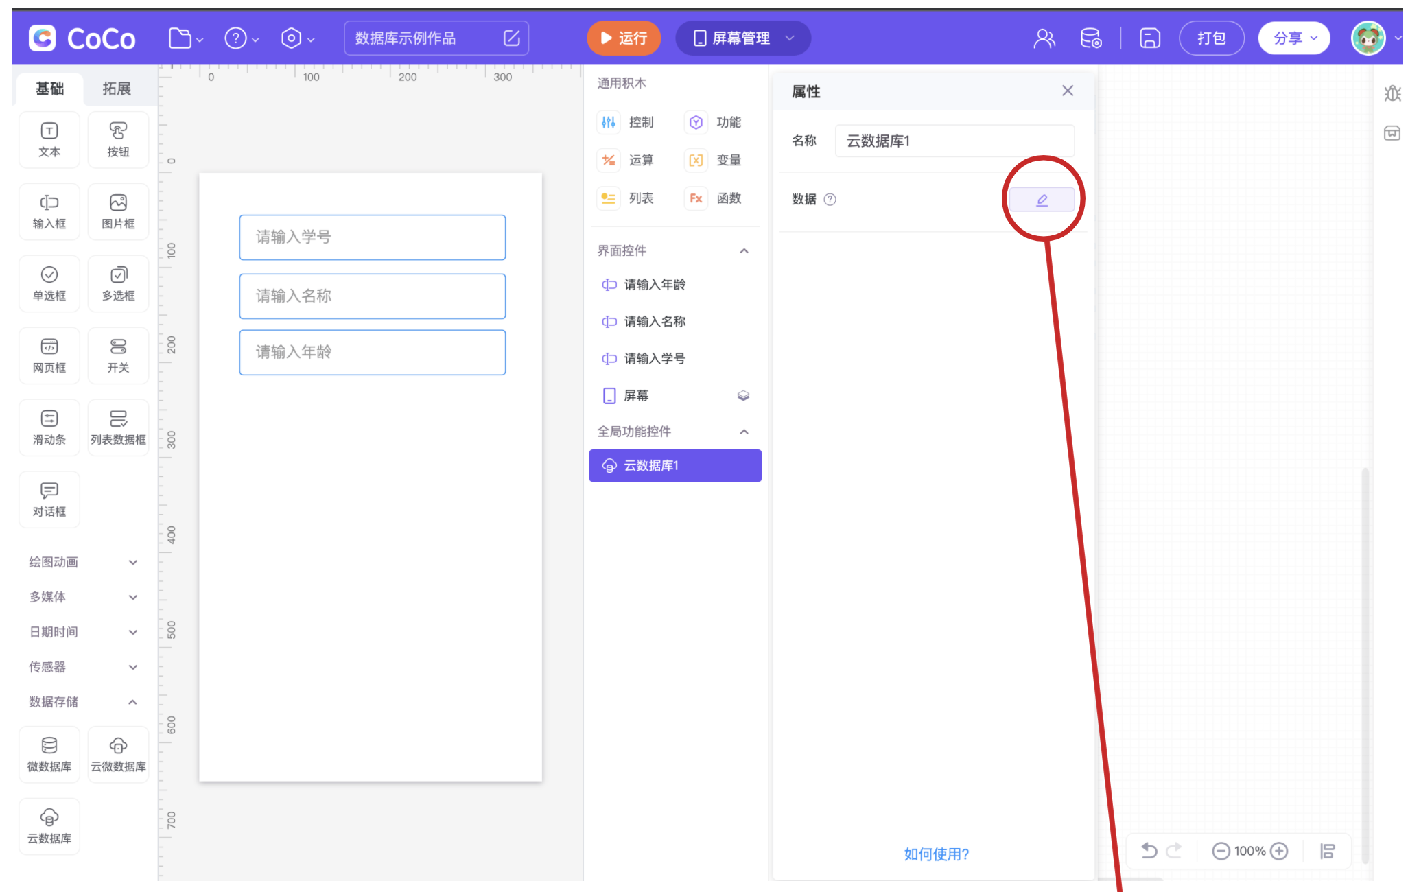Click the undo arrow icon

[x=1149, y=851]
